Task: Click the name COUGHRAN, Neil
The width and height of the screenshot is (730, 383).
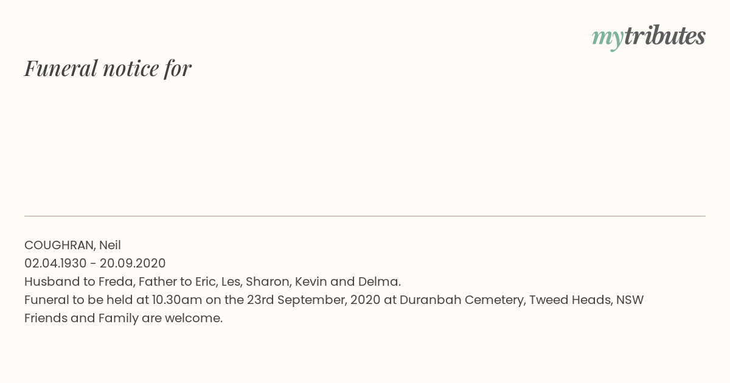Action: (72, 245)
